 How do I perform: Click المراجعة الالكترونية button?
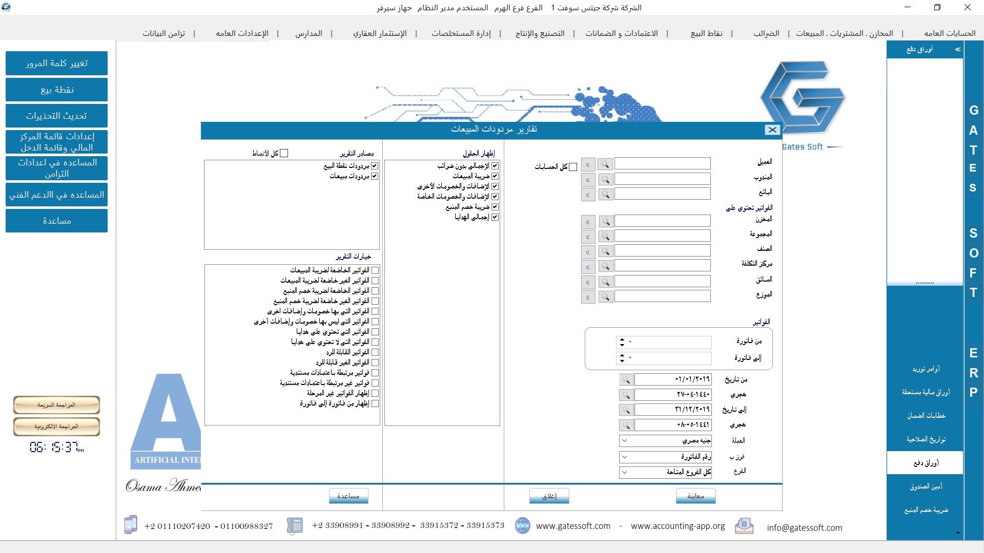coord(56,427)
